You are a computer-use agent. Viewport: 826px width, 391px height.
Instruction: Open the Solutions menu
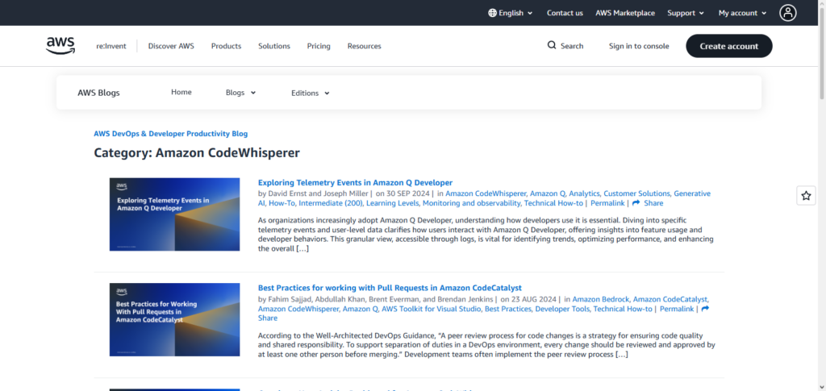tap(274, 46)
